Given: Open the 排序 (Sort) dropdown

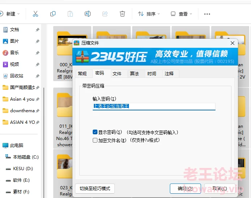Looking at the screenshot, I should click(149, 14).
